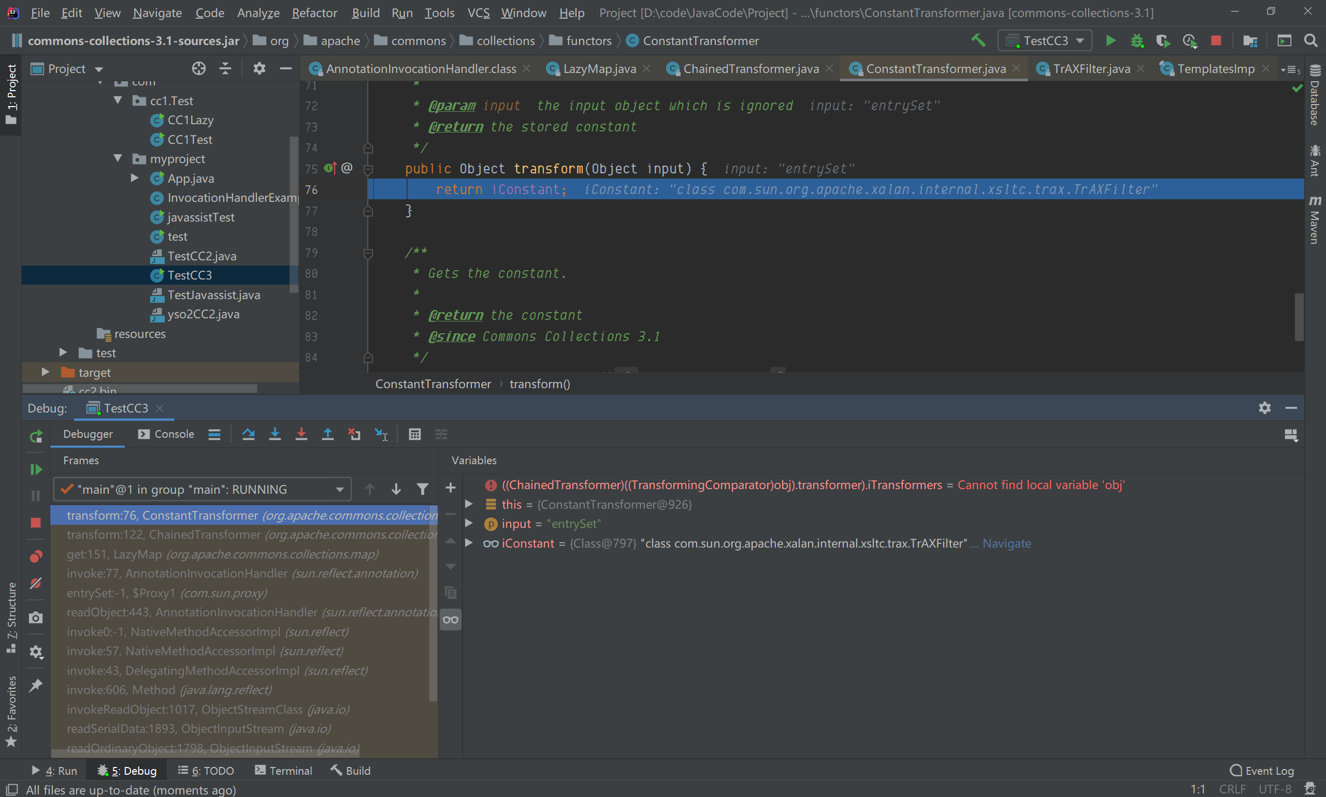
Task: Click the Step Over debugger icon
Action: click(x=248, y=434)
